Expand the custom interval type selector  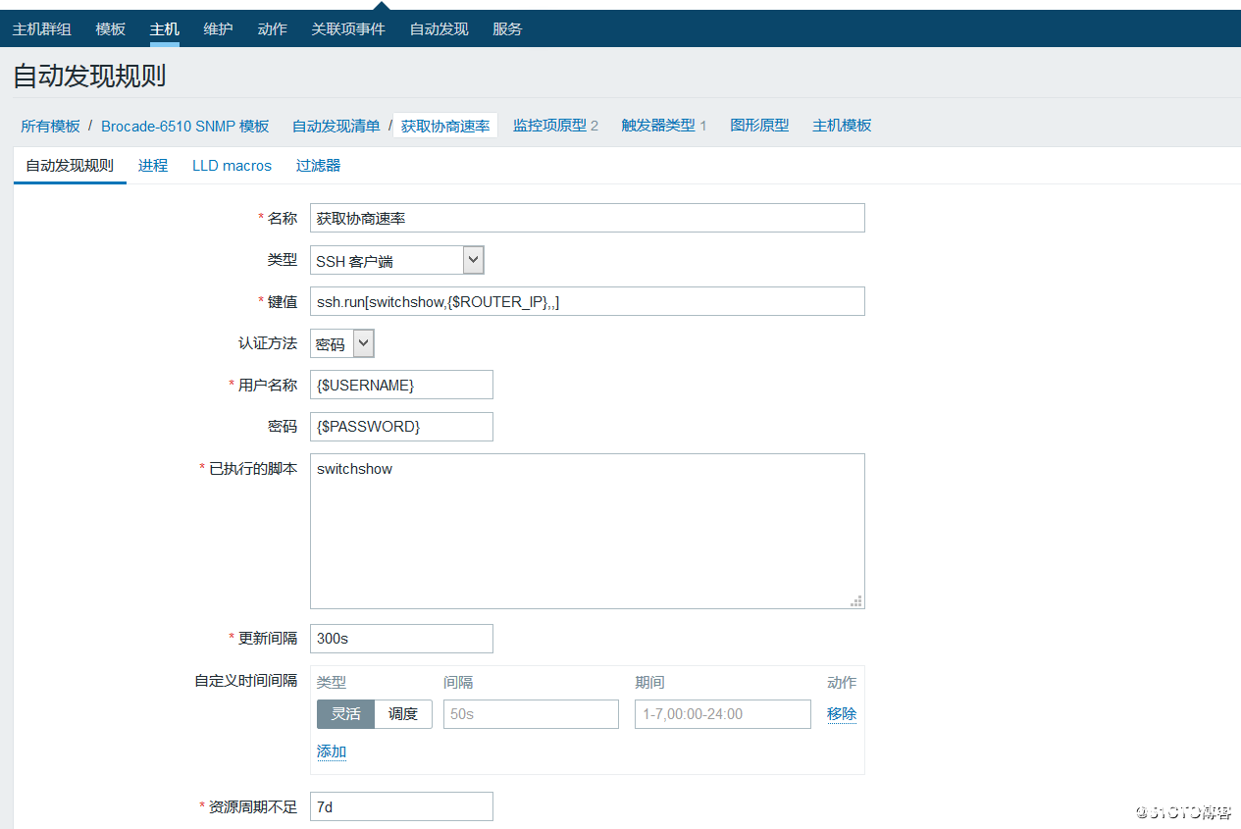coord(374,713)
